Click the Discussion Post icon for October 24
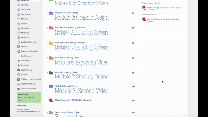Image resolution: width=208 pixels, height=117 pixels. 144,19
